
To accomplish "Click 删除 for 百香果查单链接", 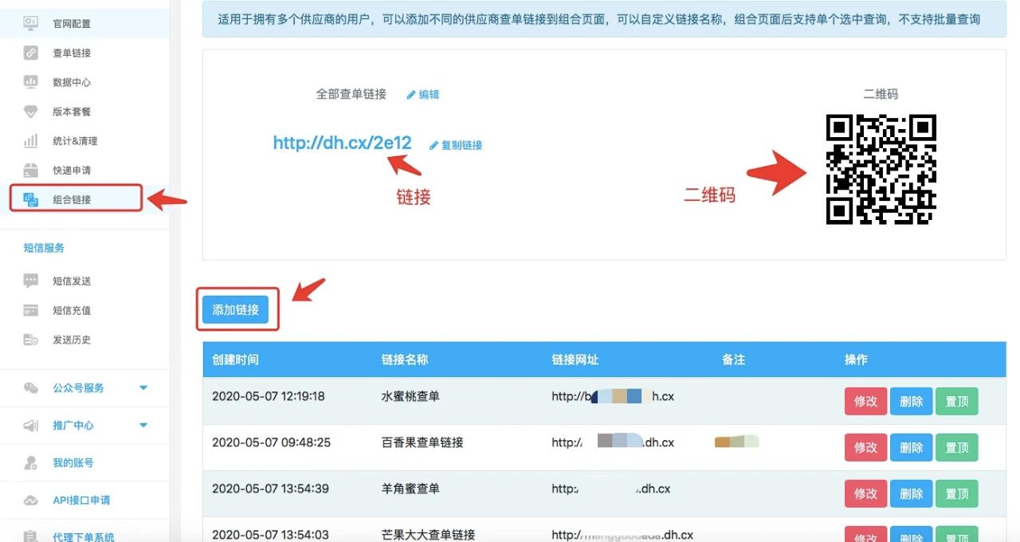I will (911, 448).
